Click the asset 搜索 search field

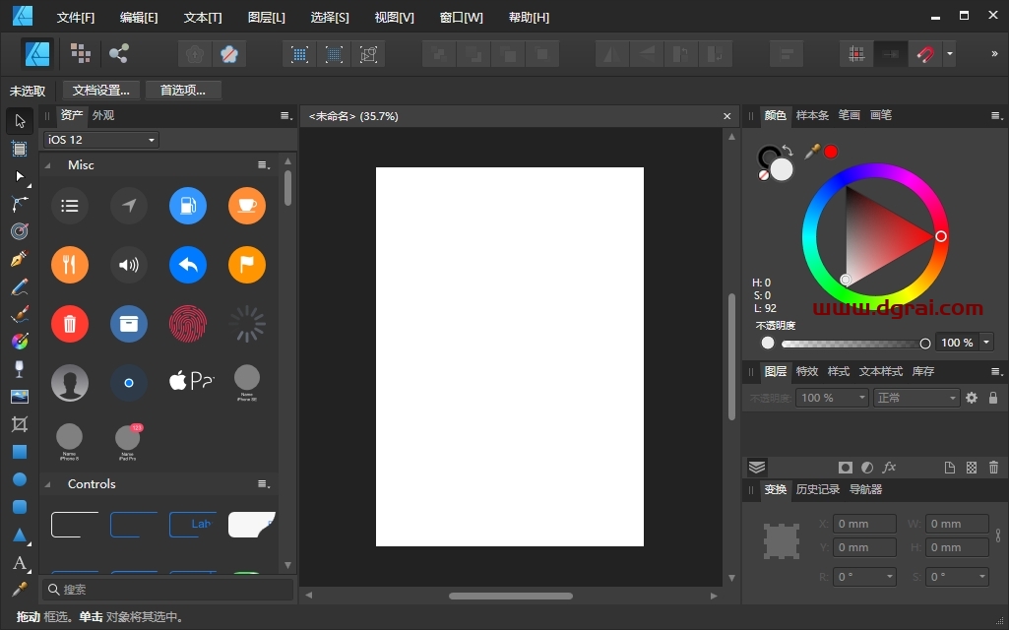(168, 590)
